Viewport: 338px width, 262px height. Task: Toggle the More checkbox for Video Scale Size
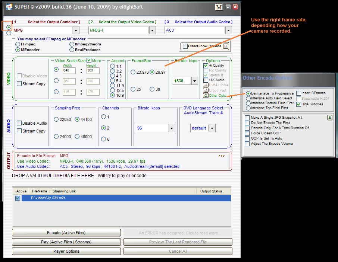(89, 60)
